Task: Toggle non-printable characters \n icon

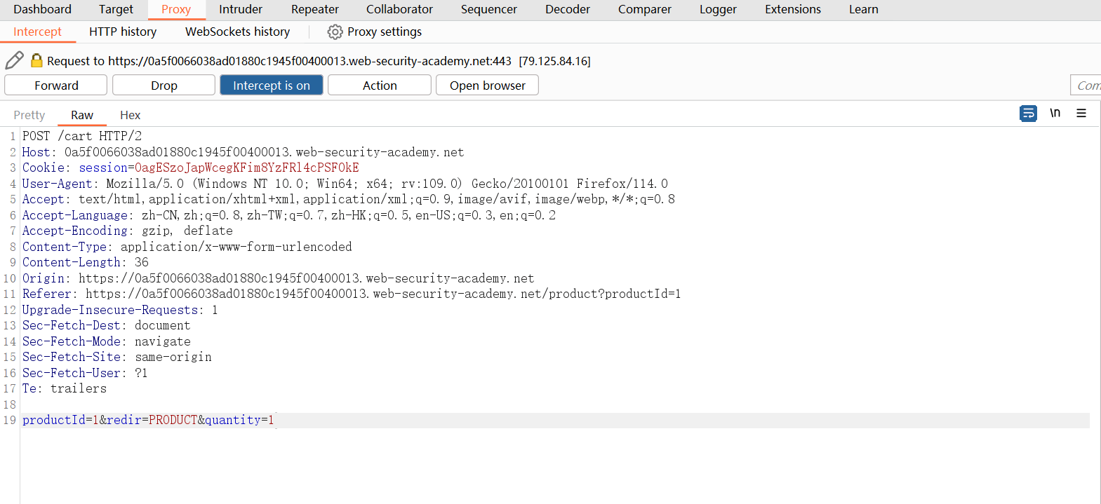Action: pos(1055,114)
